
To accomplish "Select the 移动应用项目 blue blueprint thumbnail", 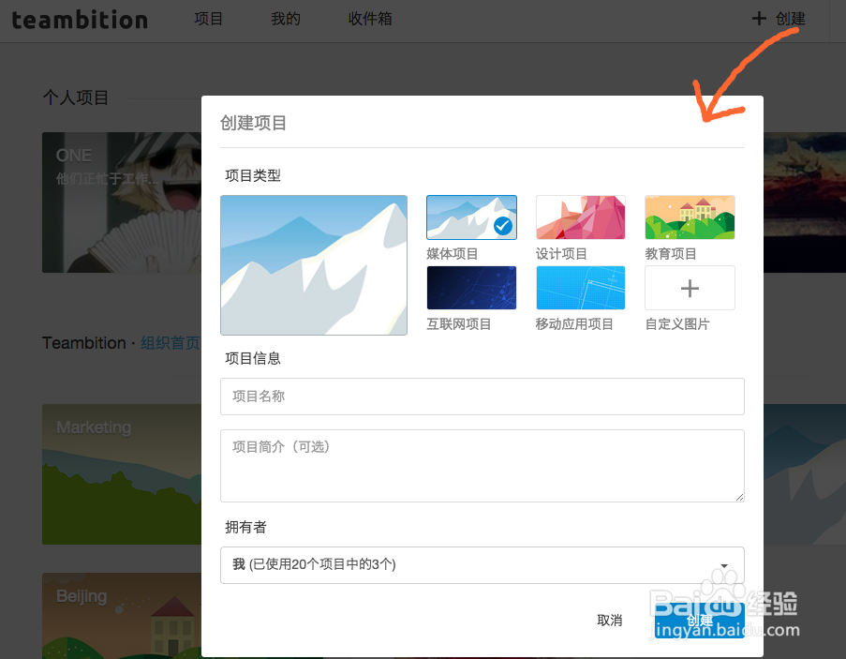I will [x=581, y=288].
